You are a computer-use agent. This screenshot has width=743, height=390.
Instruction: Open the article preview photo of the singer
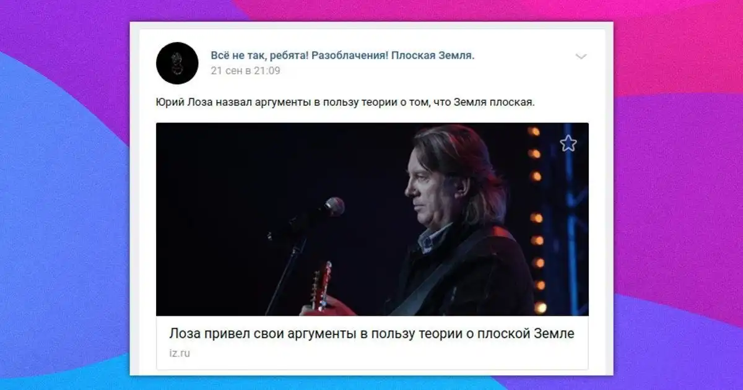pyautogui.click(x=372, y=219)
